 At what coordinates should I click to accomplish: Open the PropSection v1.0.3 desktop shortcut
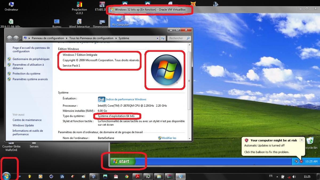[79, 8]
